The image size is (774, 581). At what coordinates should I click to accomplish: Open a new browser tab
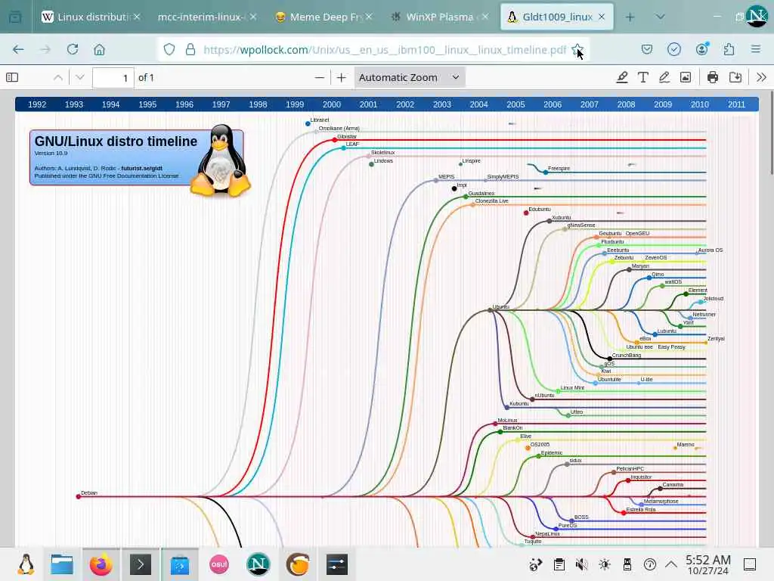tap(630, 17)
